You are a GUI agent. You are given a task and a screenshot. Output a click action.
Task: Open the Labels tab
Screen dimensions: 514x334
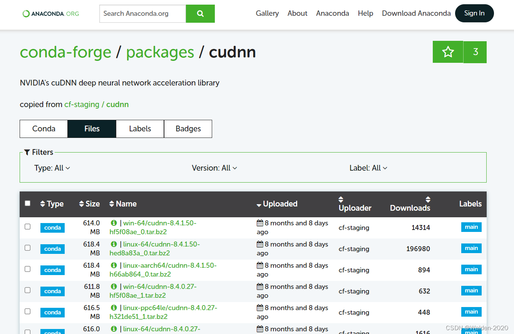140,129
